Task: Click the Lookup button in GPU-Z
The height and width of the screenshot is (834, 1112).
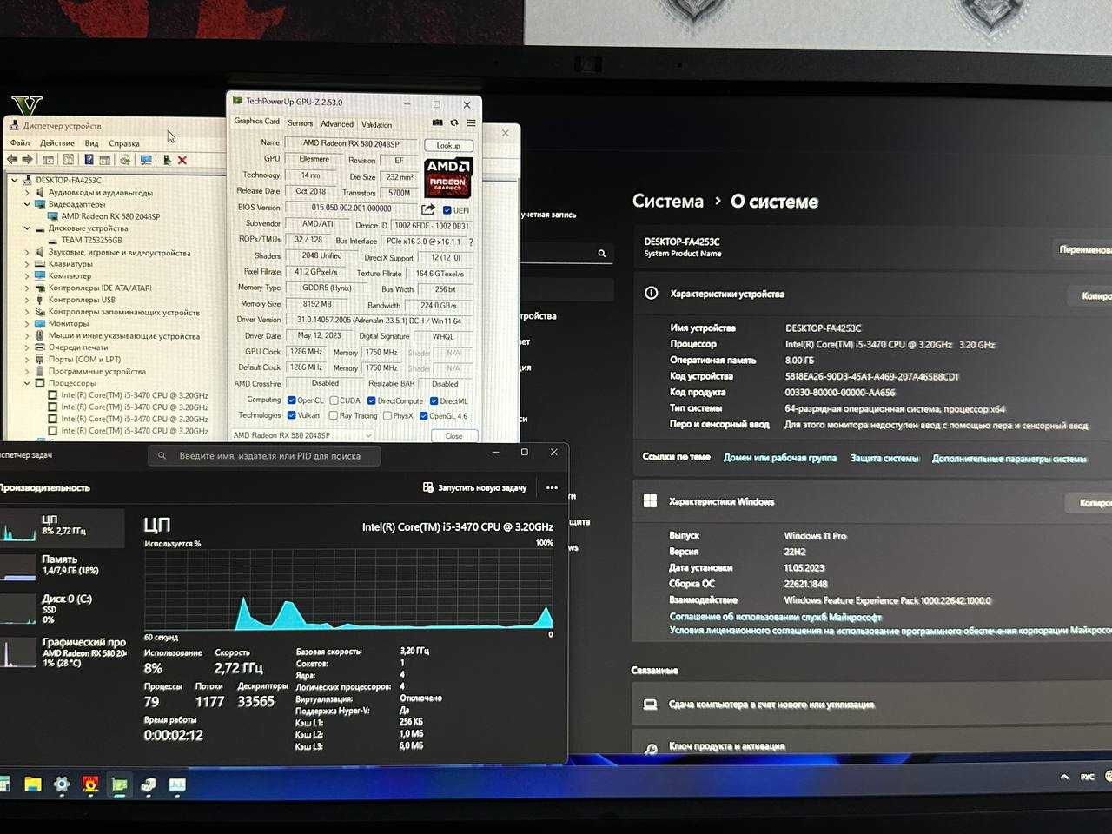Action: pos(448,146)
